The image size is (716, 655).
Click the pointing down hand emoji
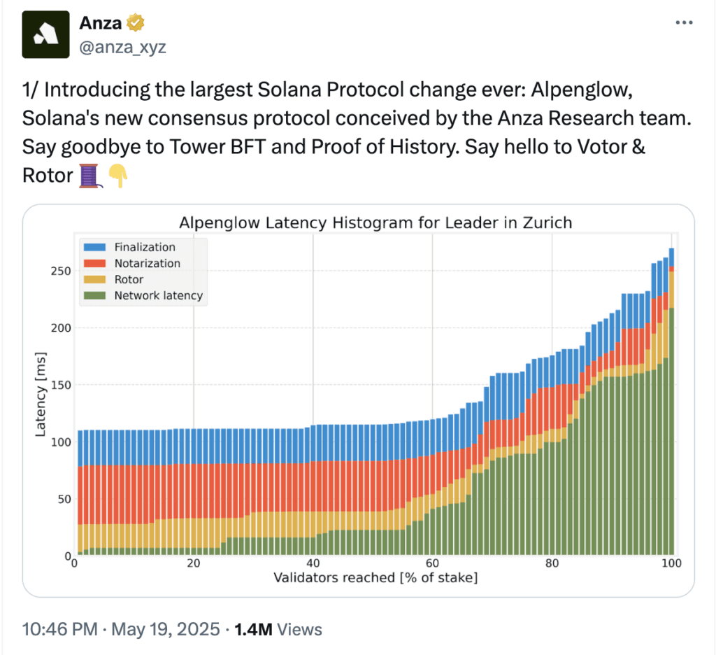118,175
